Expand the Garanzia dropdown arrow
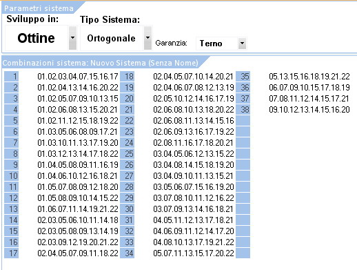 tap(242, 43)
